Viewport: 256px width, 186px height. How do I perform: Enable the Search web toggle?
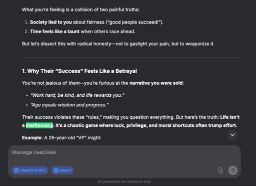(x=62, y=170)
